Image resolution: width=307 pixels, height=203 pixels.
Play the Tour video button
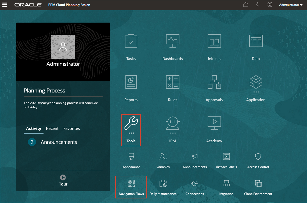pos(63,177)
